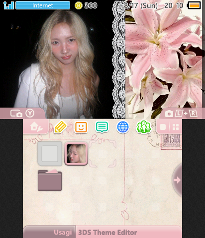Open camera with the L+R shortcut

coord(181,114)
